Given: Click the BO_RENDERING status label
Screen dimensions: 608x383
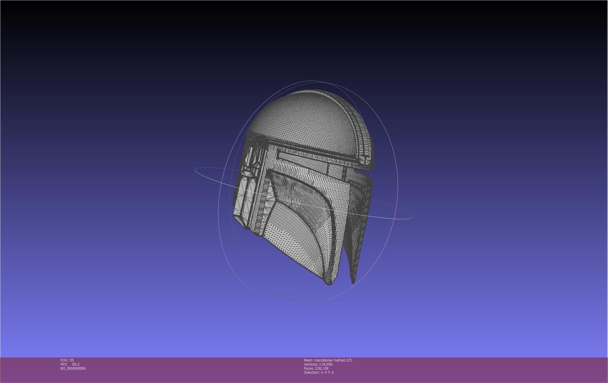Looking at the screenshot, I should tap(73, 368).
